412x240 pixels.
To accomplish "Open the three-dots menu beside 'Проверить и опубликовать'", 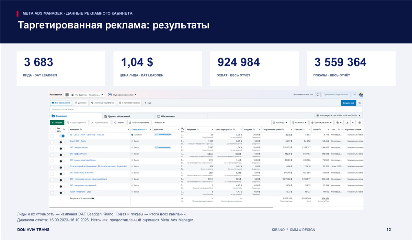I will (x=354, y=95).
